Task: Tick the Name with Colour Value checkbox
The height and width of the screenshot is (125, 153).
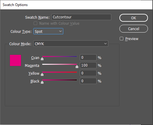Action: (x=35, y=23)
